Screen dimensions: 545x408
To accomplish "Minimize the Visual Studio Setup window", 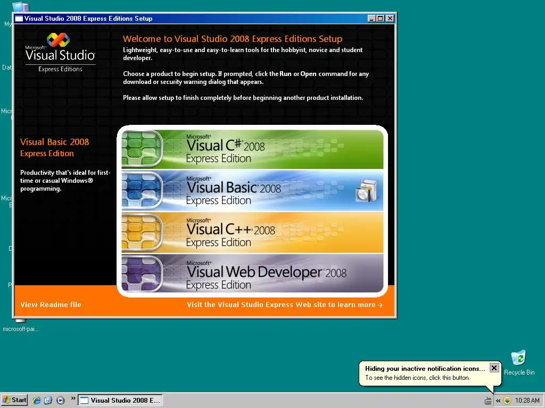I will pos(371,19).
